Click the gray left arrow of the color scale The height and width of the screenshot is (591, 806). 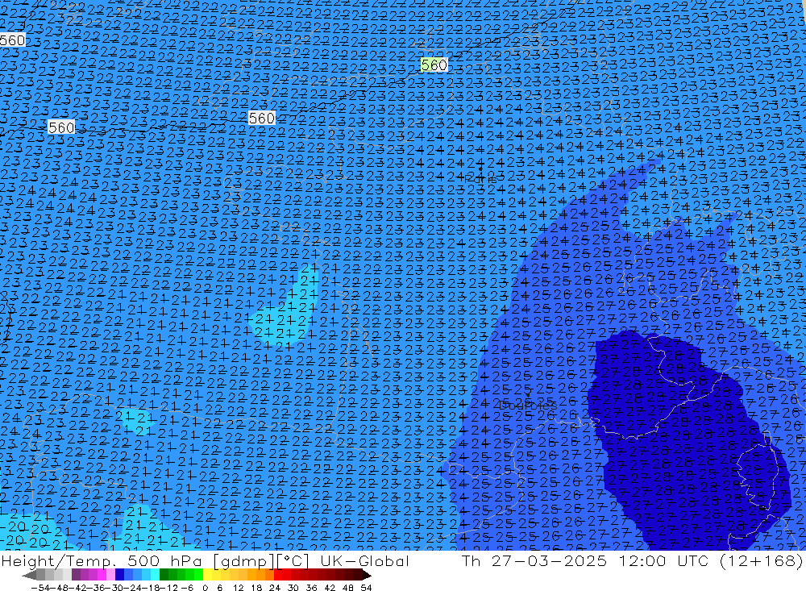point(29,575)
